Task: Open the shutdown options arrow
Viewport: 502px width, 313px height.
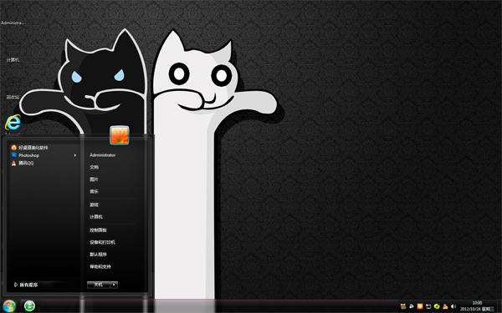Action: pos(115,285)
